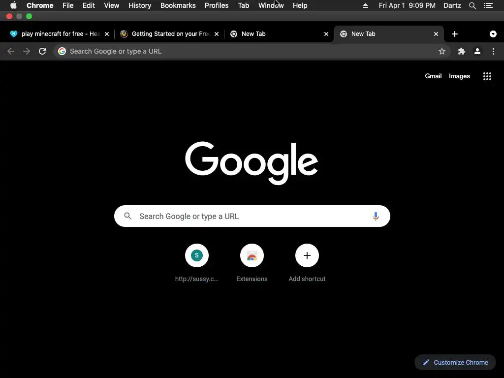Start voice search with microphone
The height and width of the screenshot is (378, 504).
[x=376, y=216]
